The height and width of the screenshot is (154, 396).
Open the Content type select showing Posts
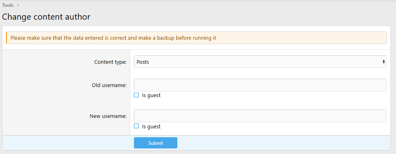click(x=260, y=61)
